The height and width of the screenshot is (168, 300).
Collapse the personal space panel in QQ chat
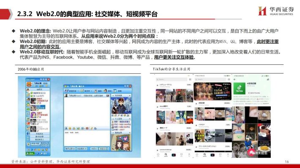point(121,119)
